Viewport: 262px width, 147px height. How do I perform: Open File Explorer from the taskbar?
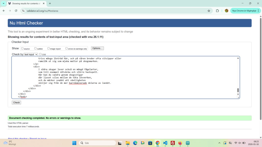point(127,143)
